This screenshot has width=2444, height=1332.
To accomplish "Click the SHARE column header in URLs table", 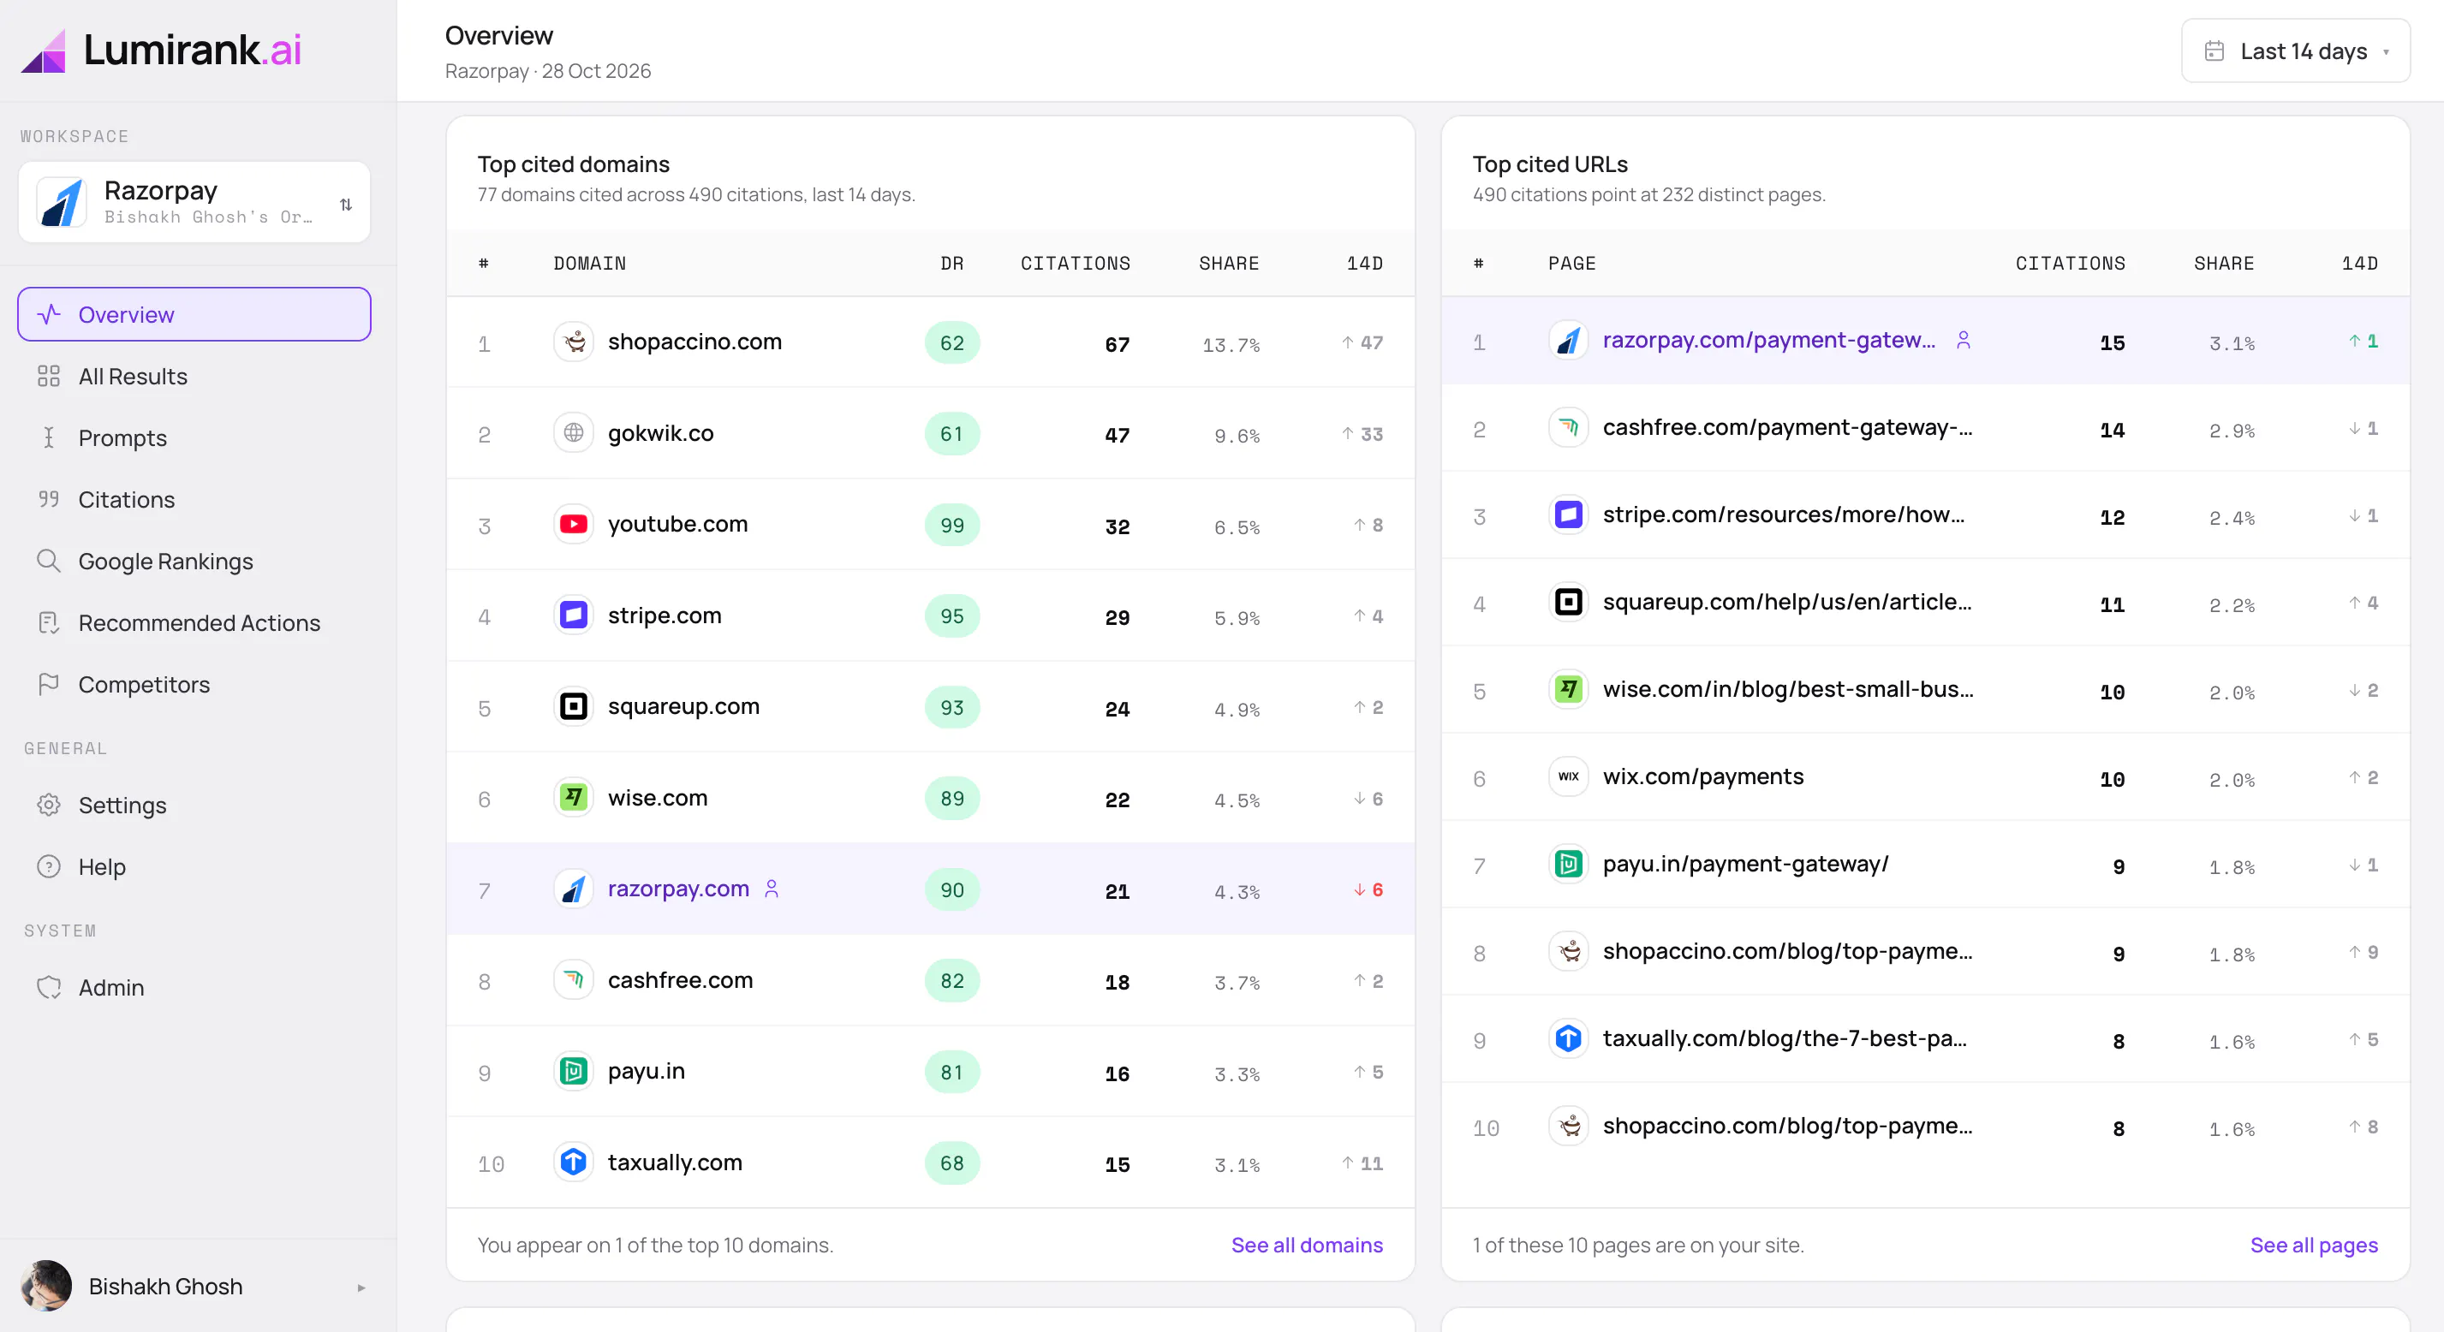I will tap(2224, 264).
